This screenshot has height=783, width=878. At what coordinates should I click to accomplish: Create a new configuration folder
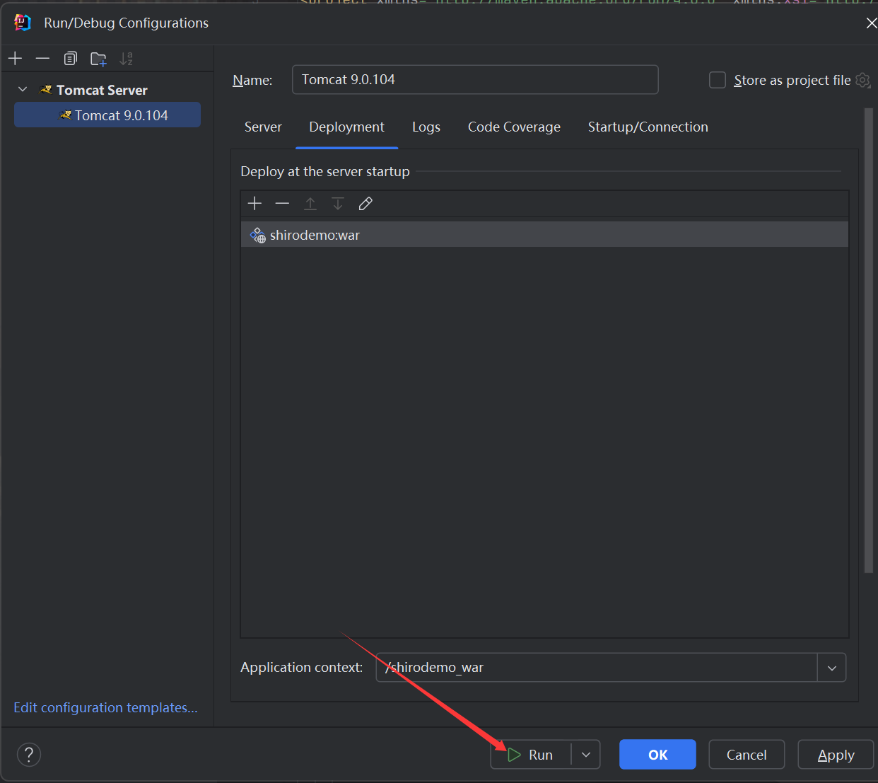pyautogui.click(x=98, y=59)
